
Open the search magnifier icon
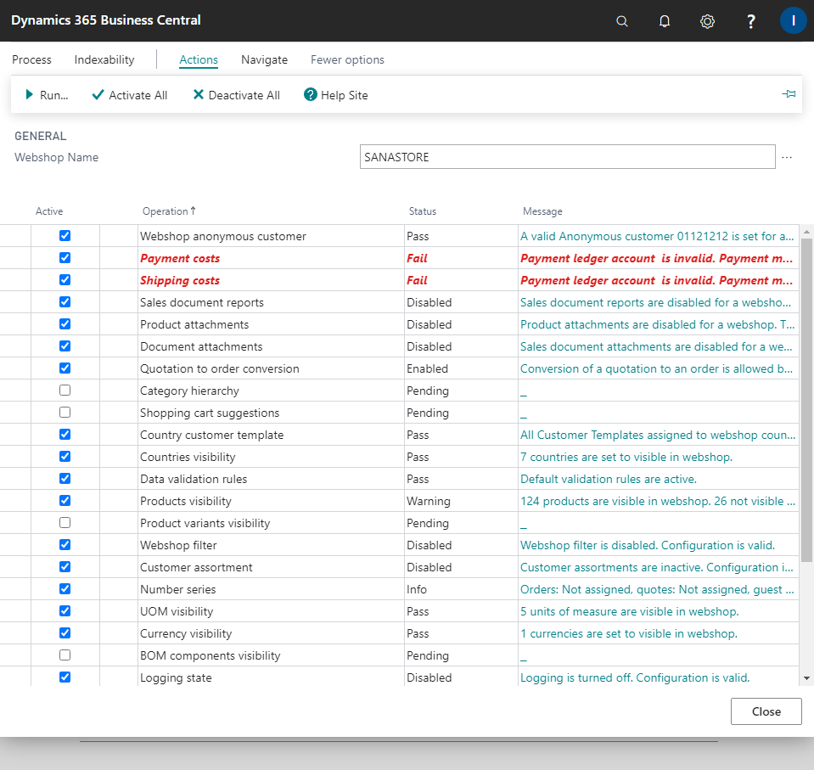(621, 21)
